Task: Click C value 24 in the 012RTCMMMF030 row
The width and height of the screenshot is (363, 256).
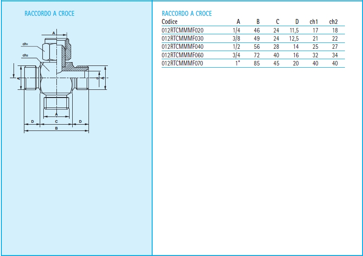Action: click(x=276, y=38)
